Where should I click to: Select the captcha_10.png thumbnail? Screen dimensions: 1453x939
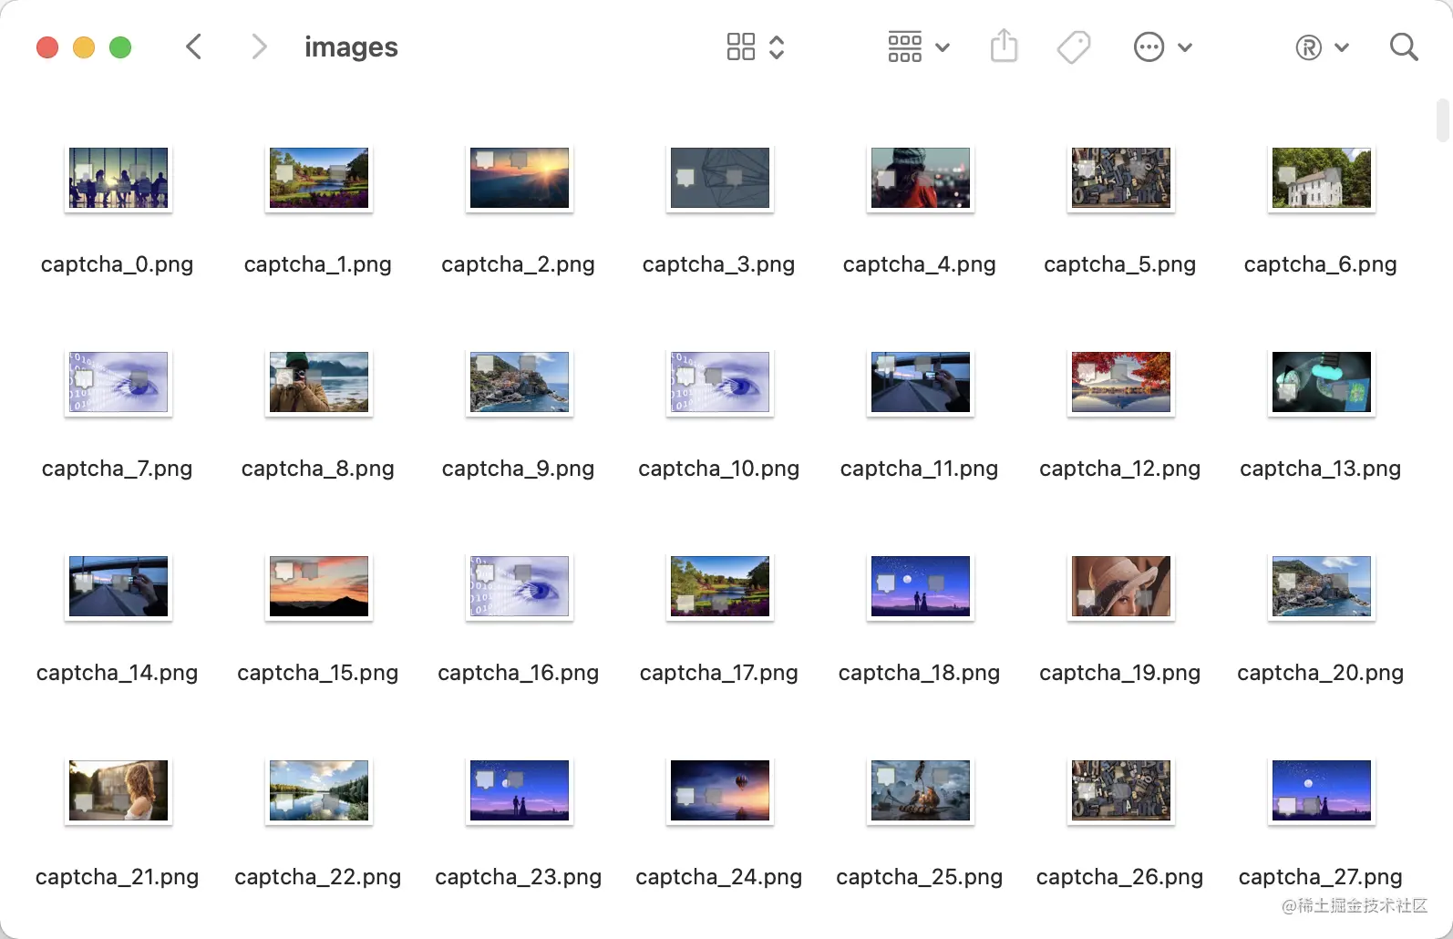[720, 382]
